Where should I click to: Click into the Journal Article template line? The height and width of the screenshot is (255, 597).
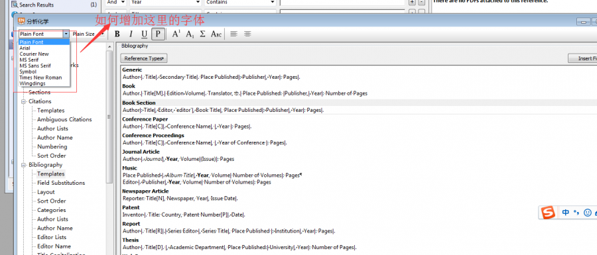178,159
